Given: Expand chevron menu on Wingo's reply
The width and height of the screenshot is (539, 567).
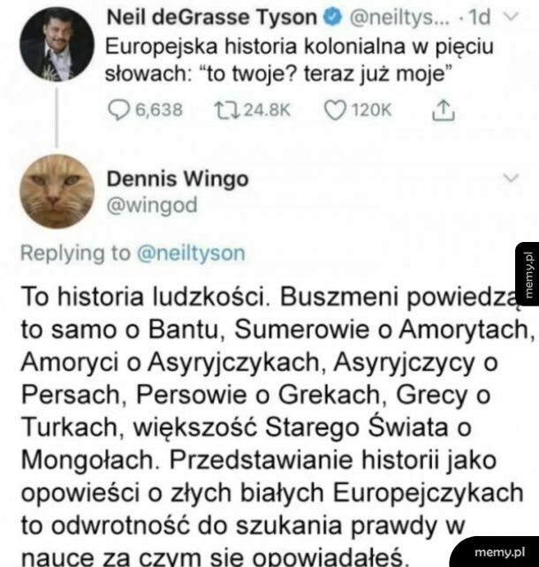Looking at the screenshot, I should pos(512,178).
